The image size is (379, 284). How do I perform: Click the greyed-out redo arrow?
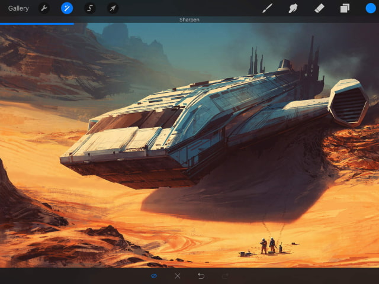click(225, 276)
